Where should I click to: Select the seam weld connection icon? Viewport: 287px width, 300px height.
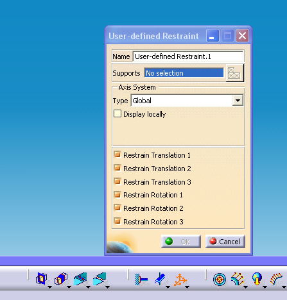(x=100, y=279)
